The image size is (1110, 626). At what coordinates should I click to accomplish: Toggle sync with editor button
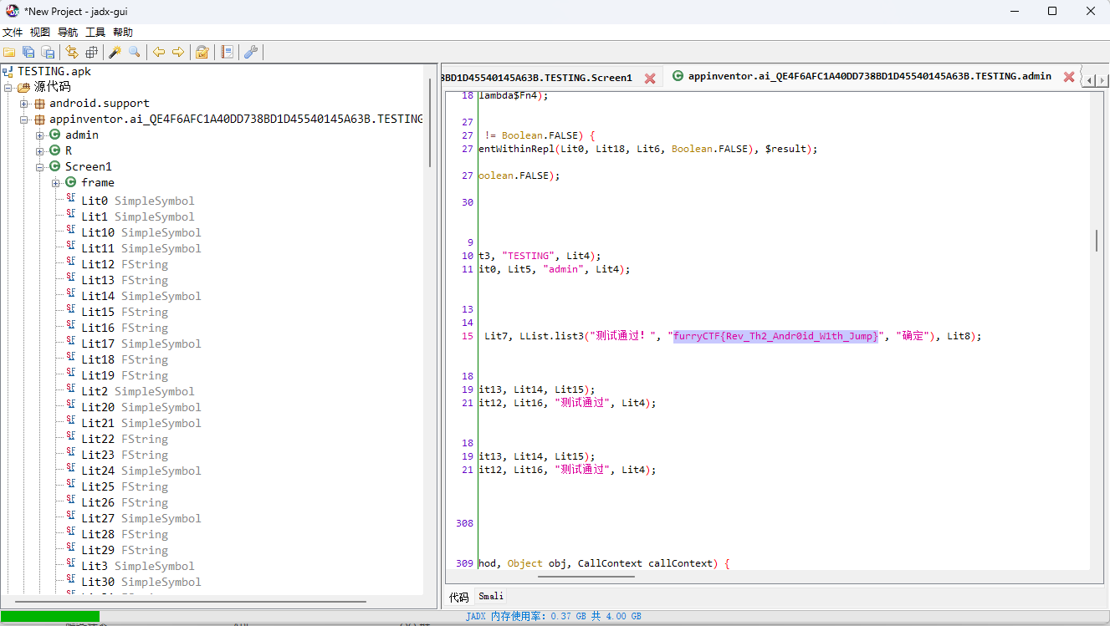coord(72,52)
